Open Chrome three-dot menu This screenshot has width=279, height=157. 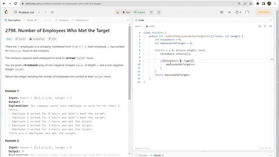(275, 3)
